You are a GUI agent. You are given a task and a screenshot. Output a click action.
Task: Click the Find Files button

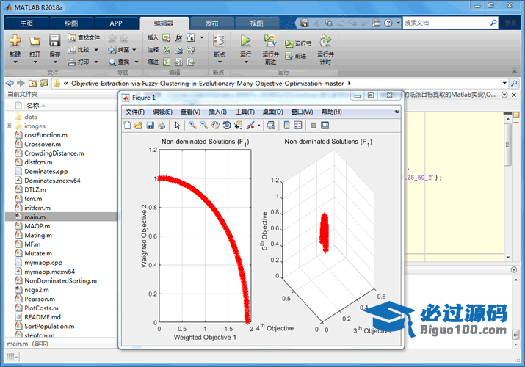84,37
